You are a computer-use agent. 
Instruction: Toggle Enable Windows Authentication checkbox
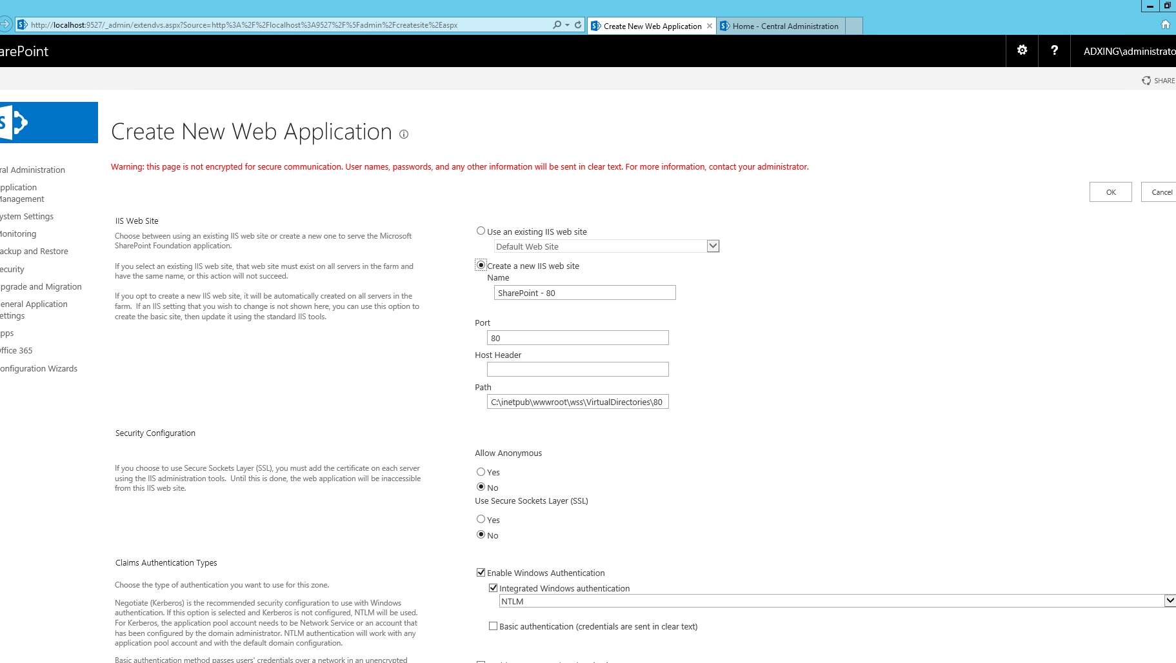point(481,573)
